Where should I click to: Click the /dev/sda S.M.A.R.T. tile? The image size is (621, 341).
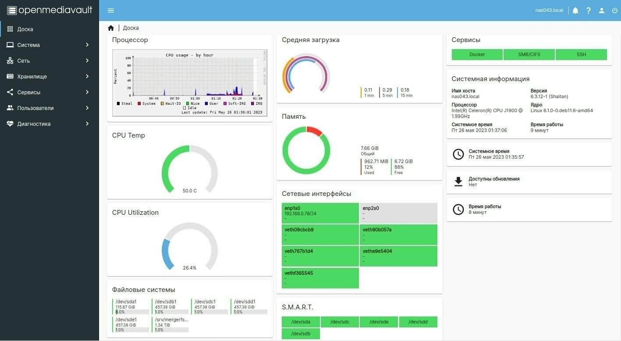[301, 322]
